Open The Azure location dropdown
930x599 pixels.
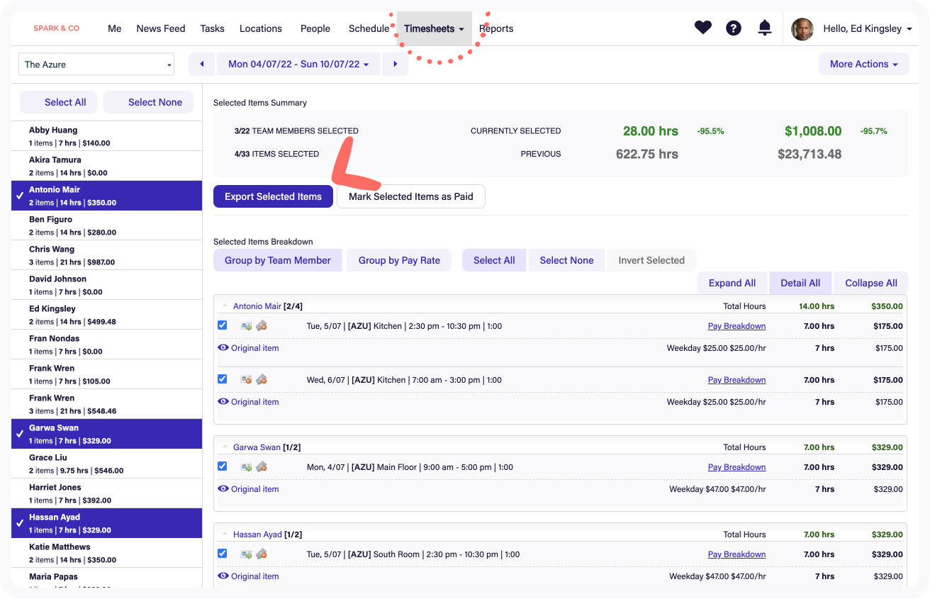tap(96, 65)
